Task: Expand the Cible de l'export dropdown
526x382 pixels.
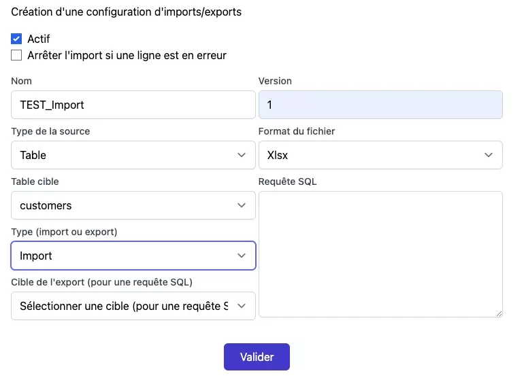Action: tap(133, 306)
